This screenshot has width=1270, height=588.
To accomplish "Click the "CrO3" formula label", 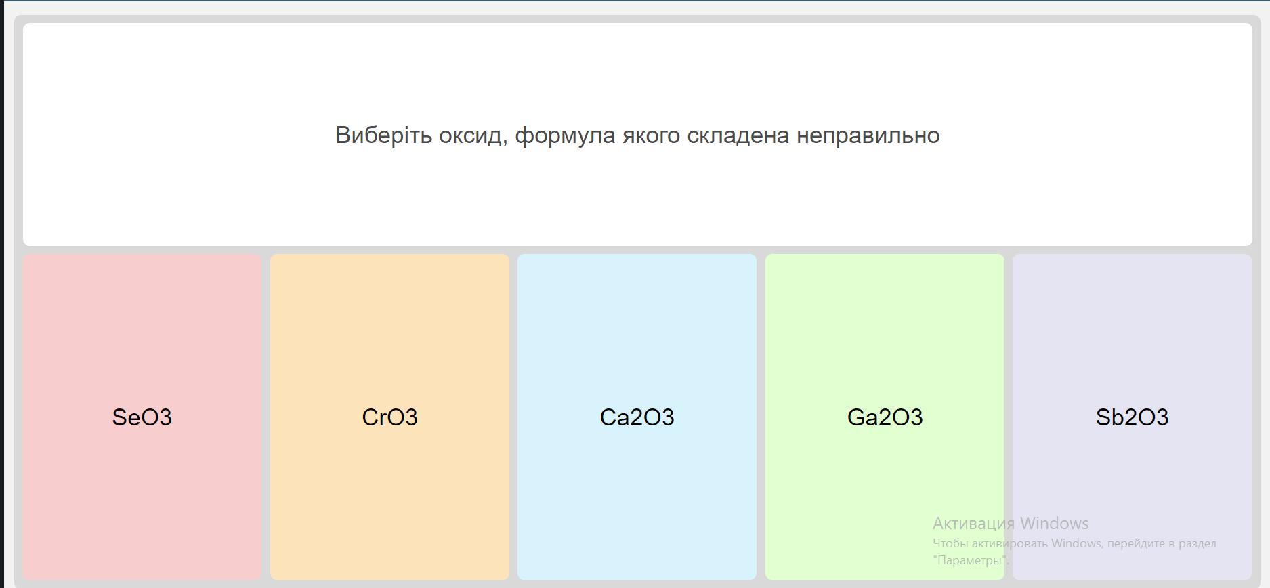I will pyautogui.click(x=389, y=417).
